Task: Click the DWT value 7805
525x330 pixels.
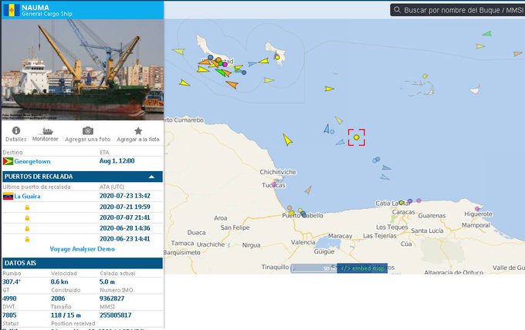Action: click(x=9, y=315)
